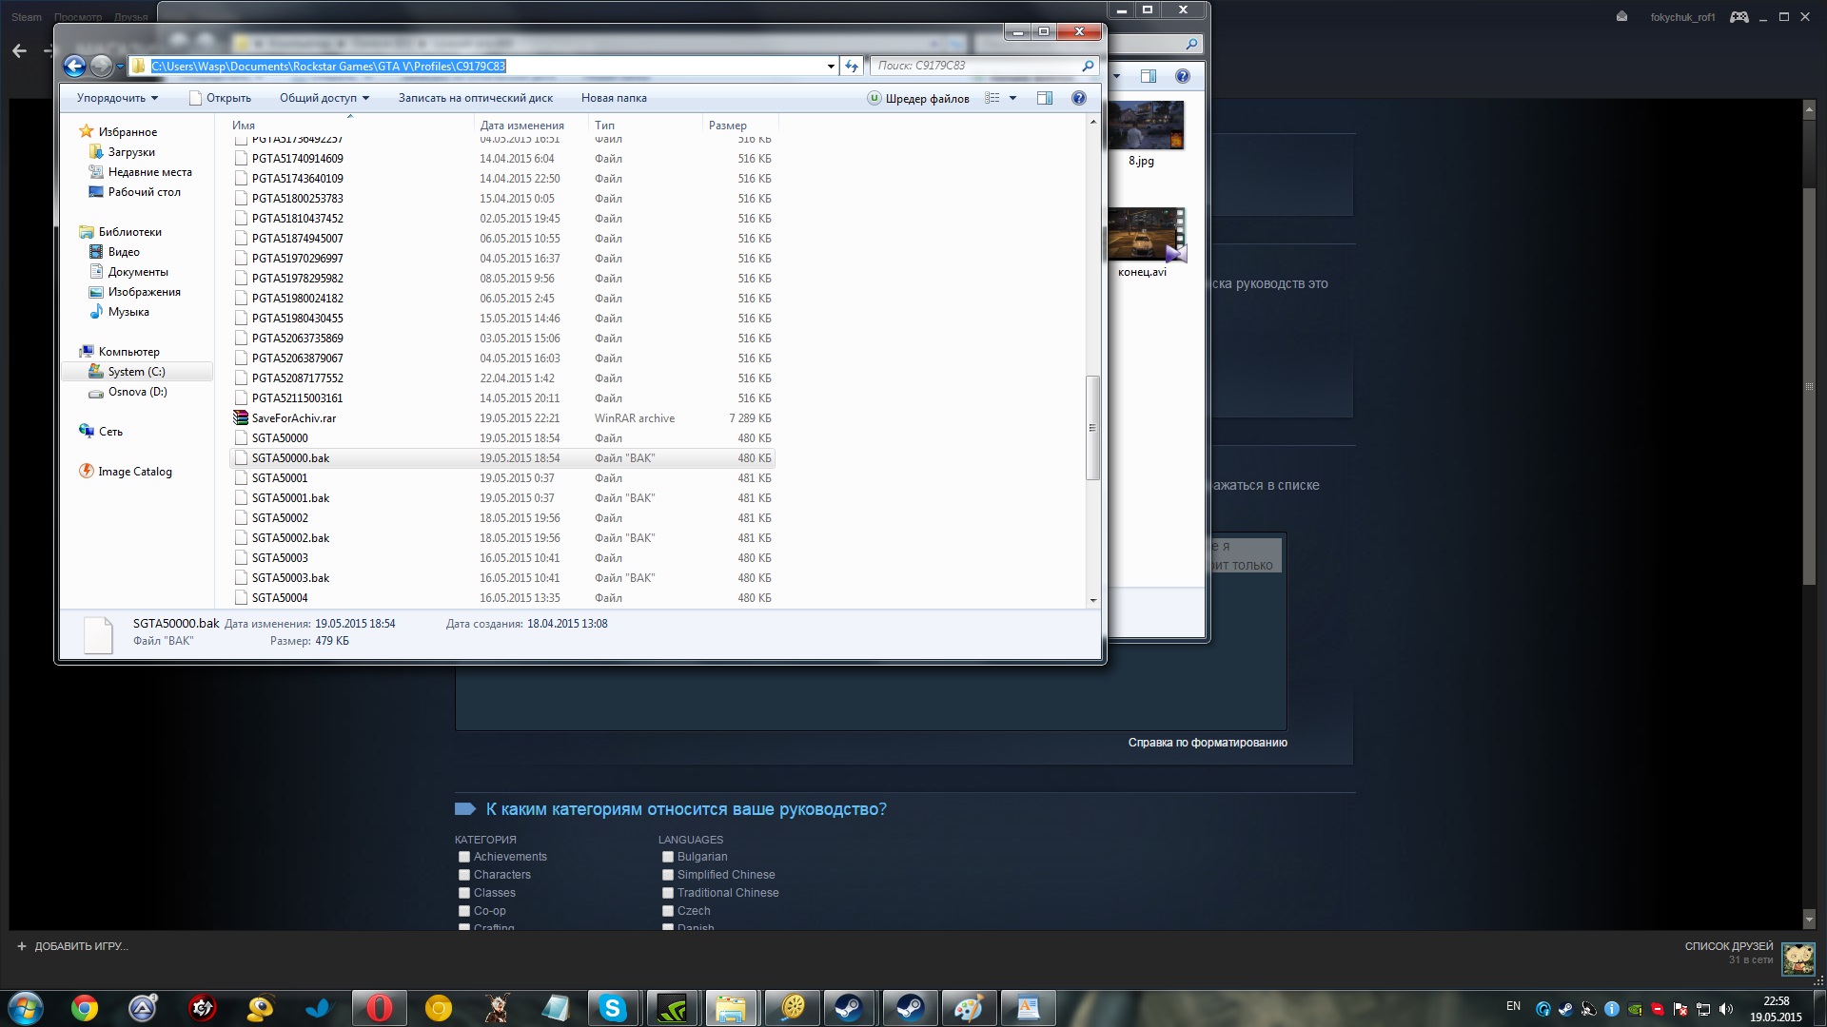Open friends list avatar icon in Steam
Image resolution: width=1827 pixels, height=1027 pixels.
(x=1798, y=959)
